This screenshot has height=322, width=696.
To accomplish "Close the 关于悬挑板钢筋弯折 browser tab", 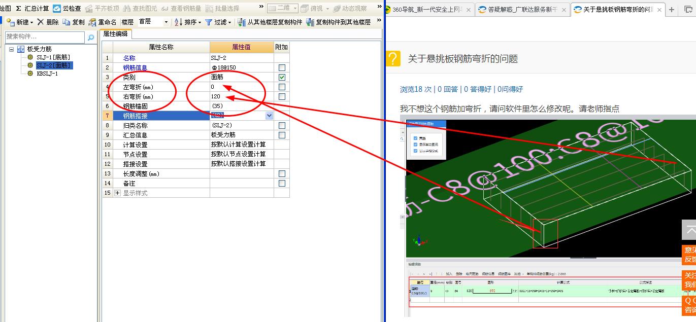I will pos(659,10).
